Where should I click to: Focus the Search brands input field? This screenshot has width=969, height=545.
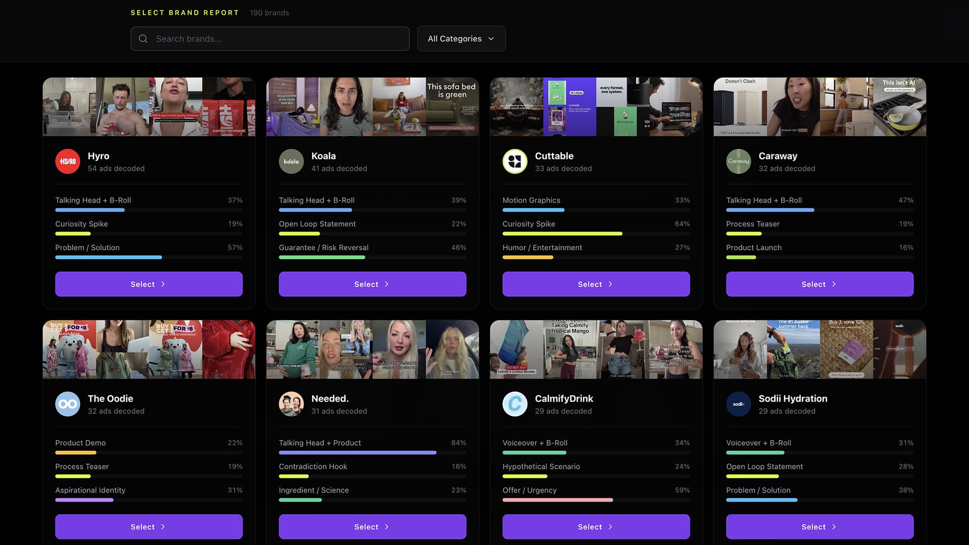tap(270, 39)
